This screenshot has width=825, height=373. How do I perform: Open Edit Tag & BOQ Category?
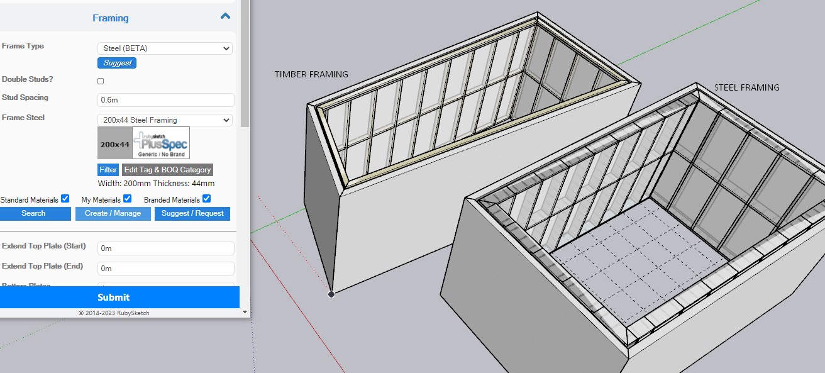[x=167, y=170]
